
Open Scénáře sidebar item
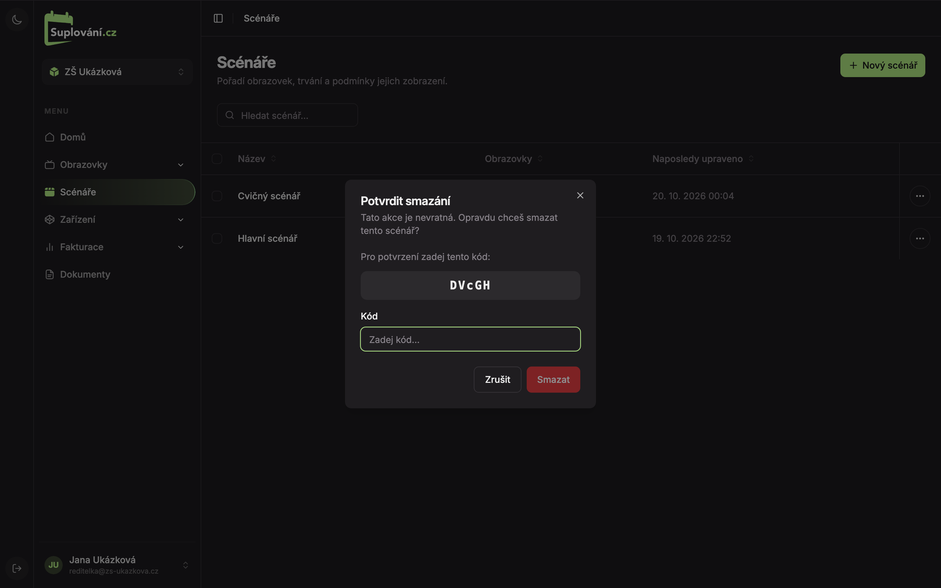tap(117, 192)
